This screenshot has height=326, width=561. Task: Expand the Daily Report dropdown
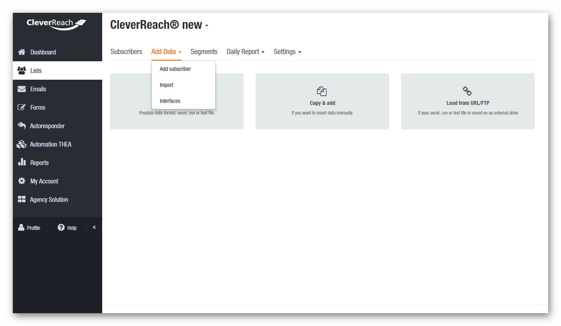245,52
